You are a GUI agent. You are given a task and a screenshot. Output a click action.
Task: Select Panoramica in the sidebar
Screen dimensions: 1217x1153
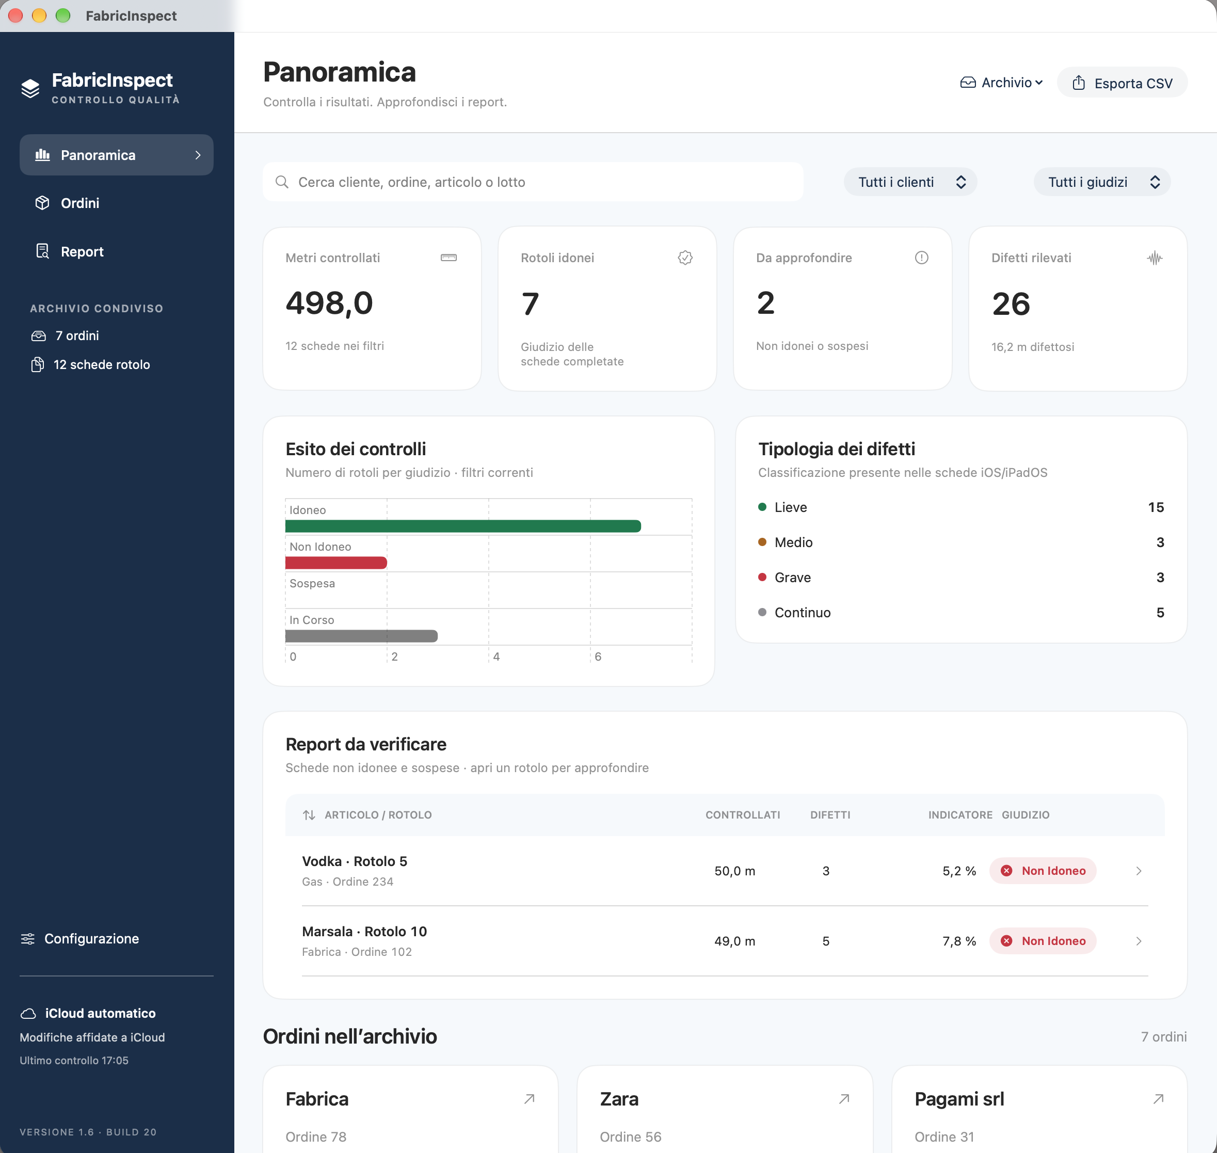coord(117,155)
